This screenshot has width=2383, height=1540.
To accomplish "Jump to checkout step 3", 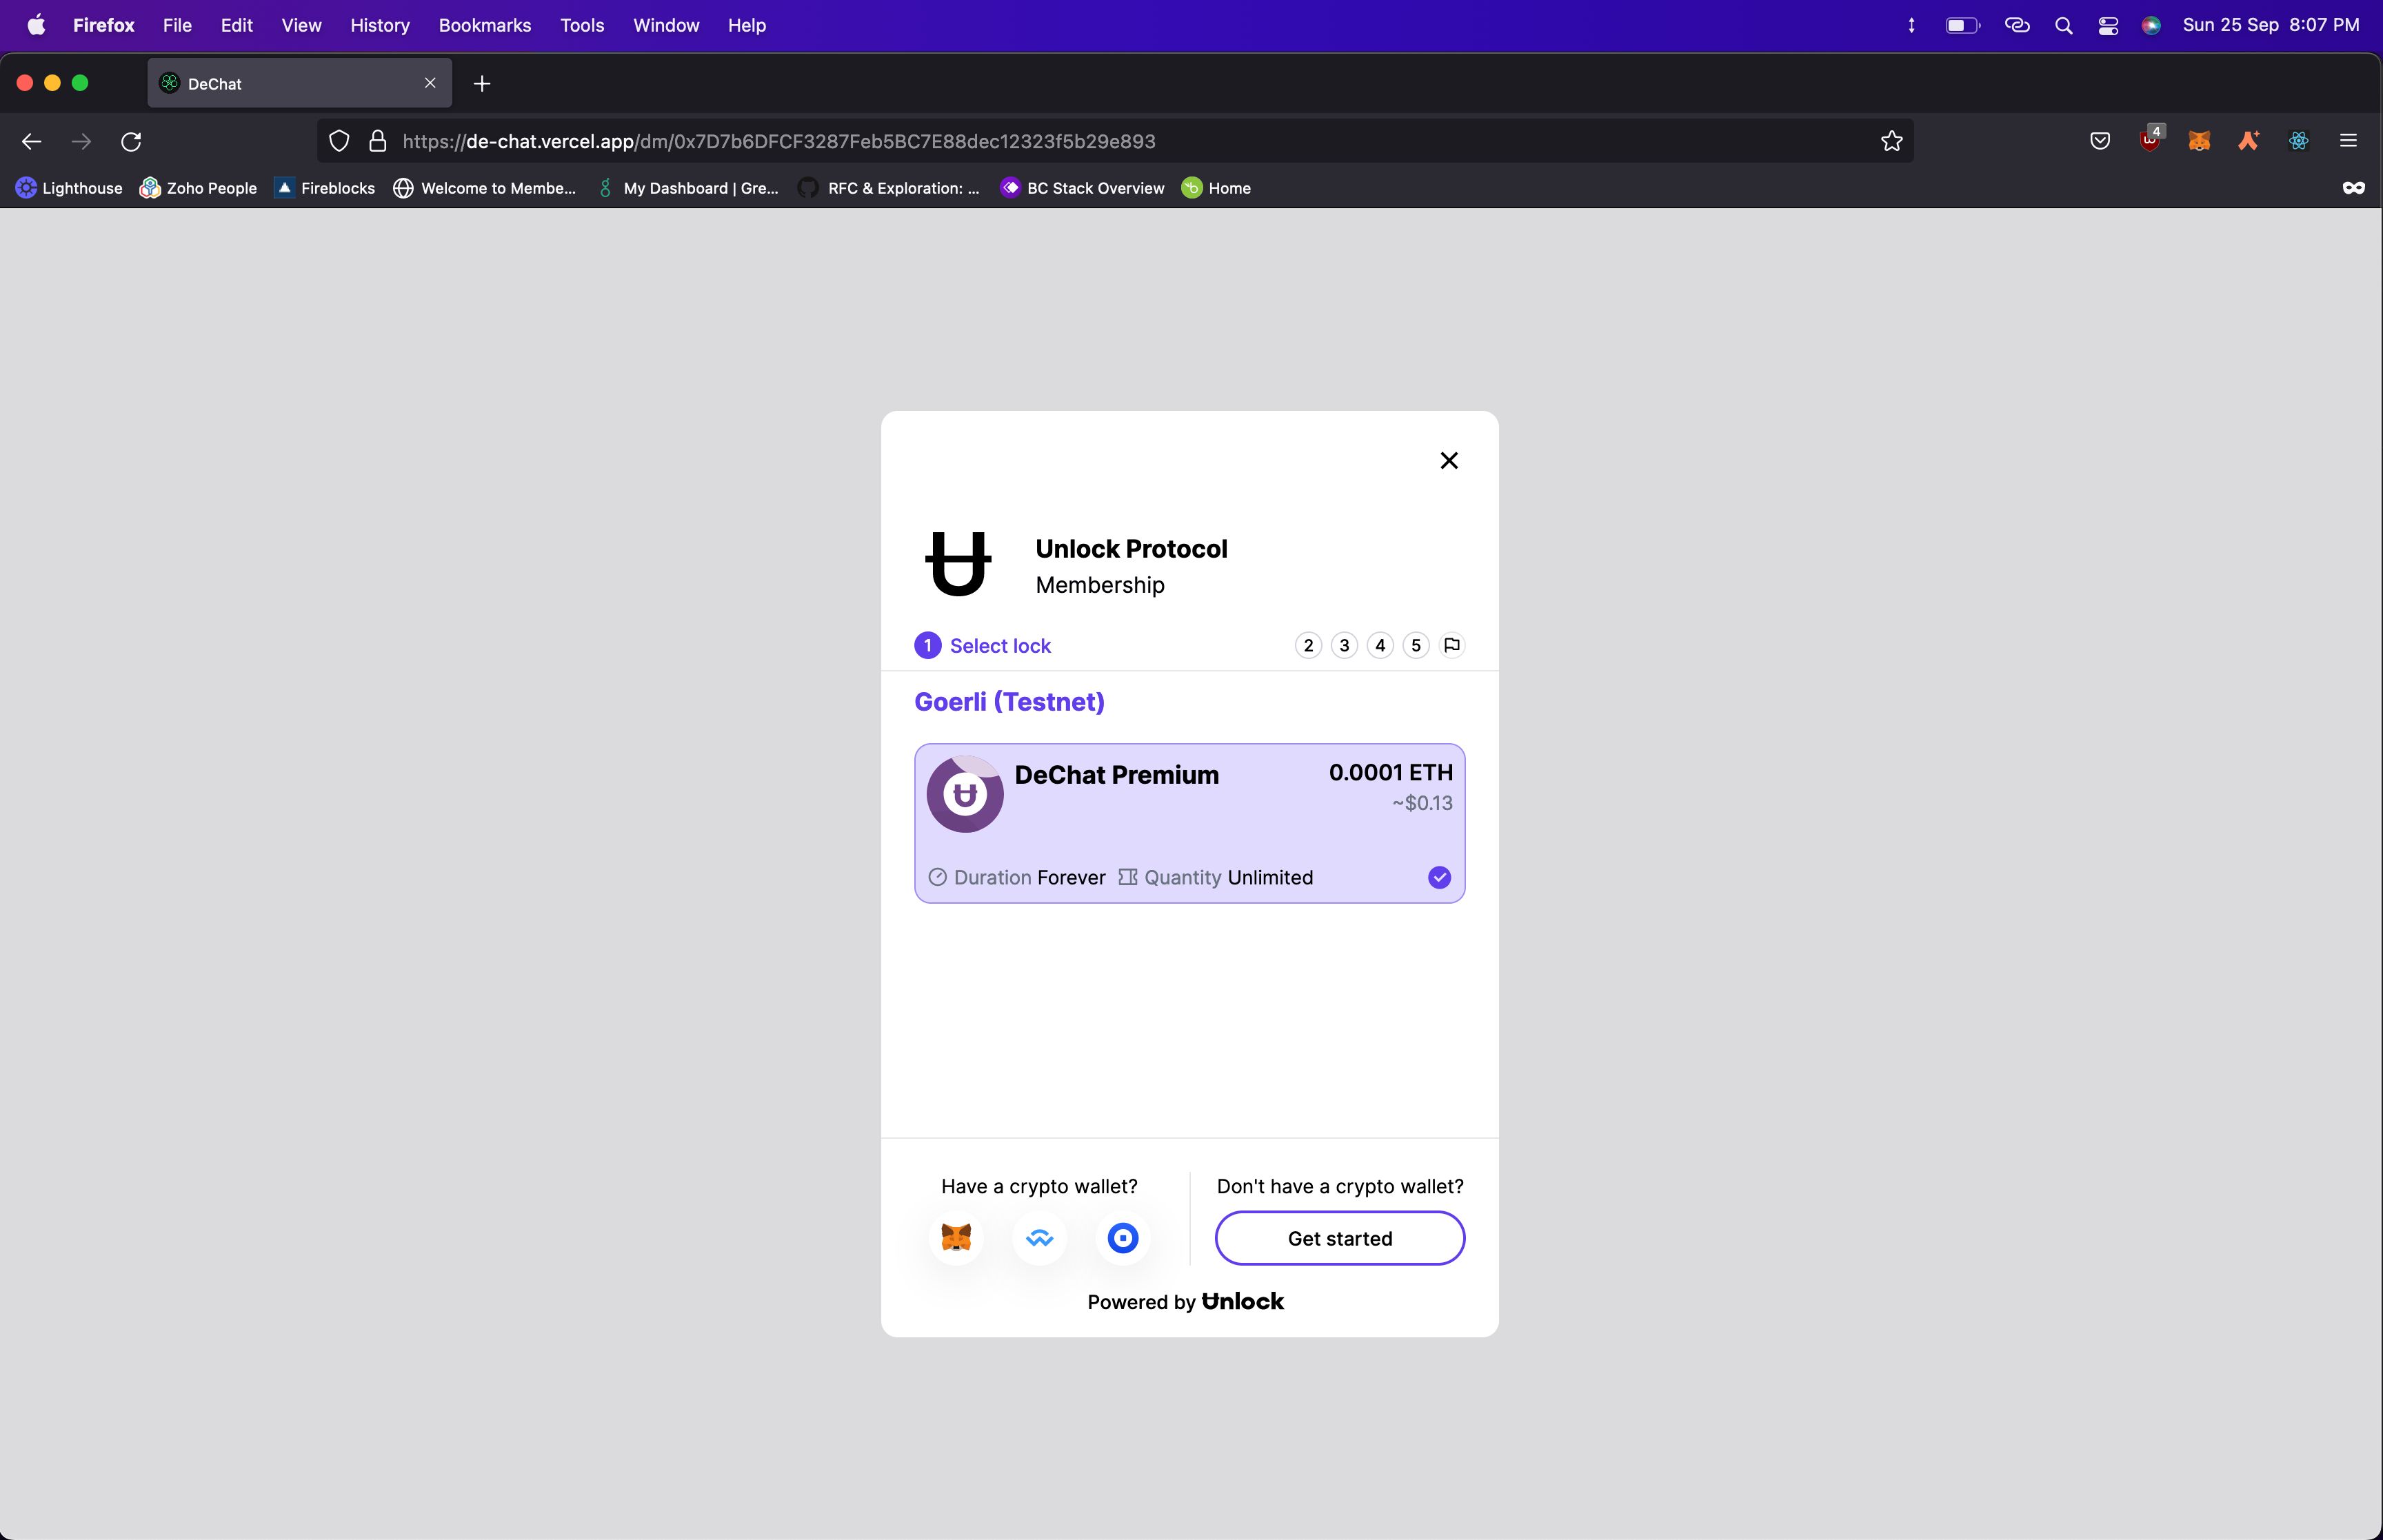I will 1344,645.
